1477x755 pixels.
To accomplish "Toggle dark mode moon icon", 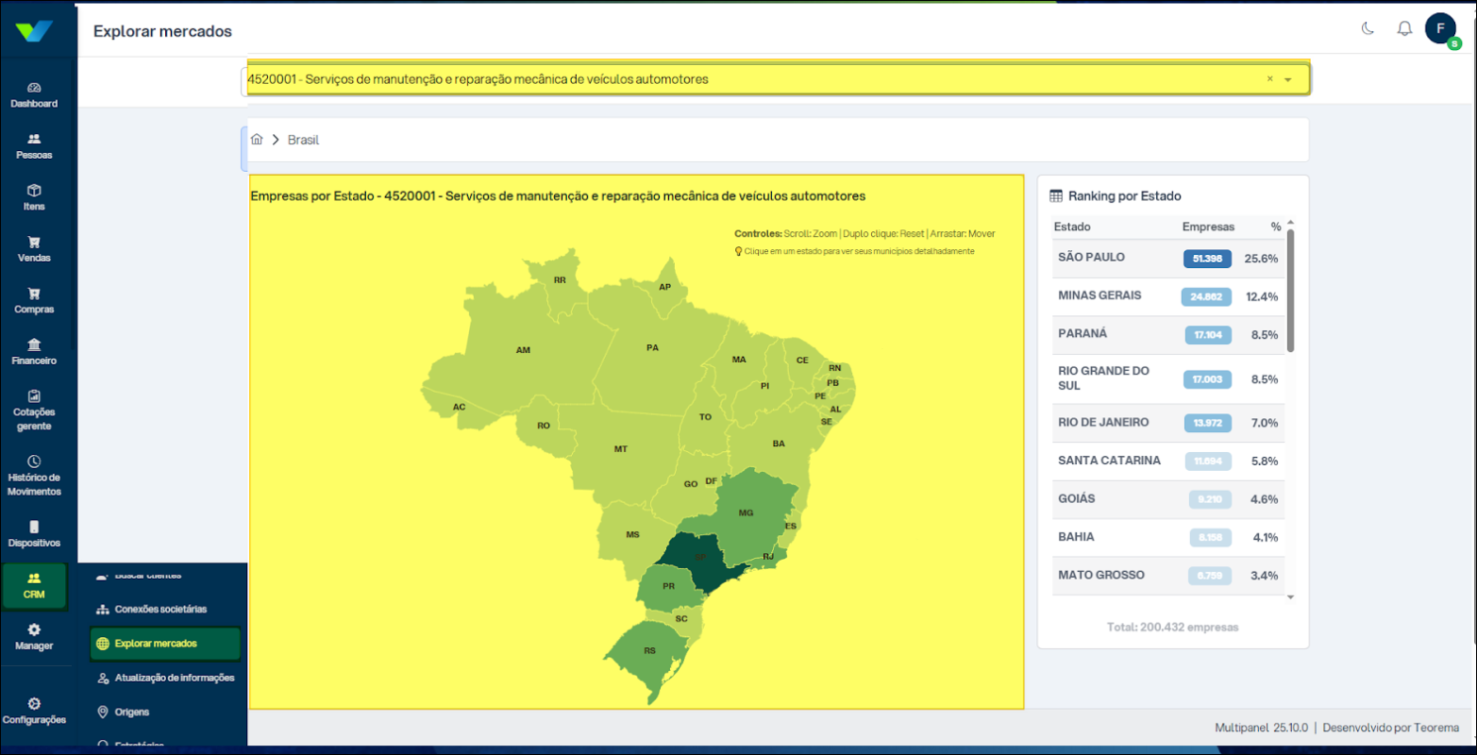I will tap(1368, 28).
